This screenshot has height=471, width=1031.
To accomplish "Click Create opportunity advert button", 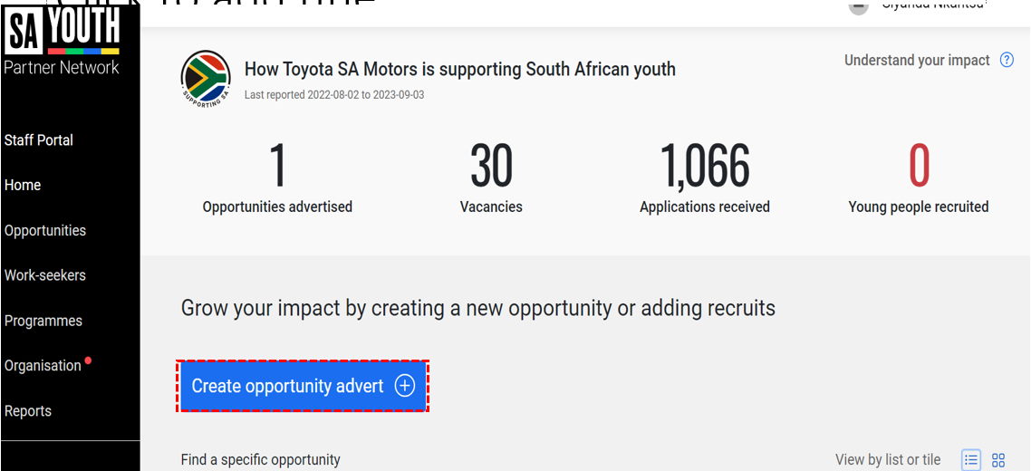I will pyautogui.click(x=303, y=386).
